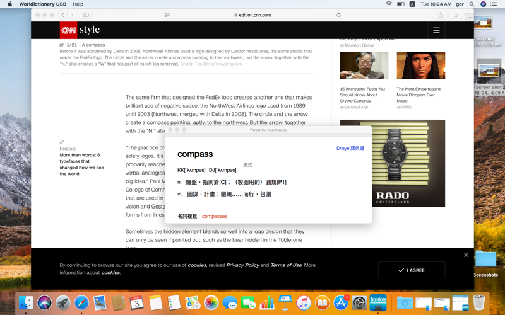Open the Mail stamp icon in Dock

pyautogui.click(x=100, y=303)
